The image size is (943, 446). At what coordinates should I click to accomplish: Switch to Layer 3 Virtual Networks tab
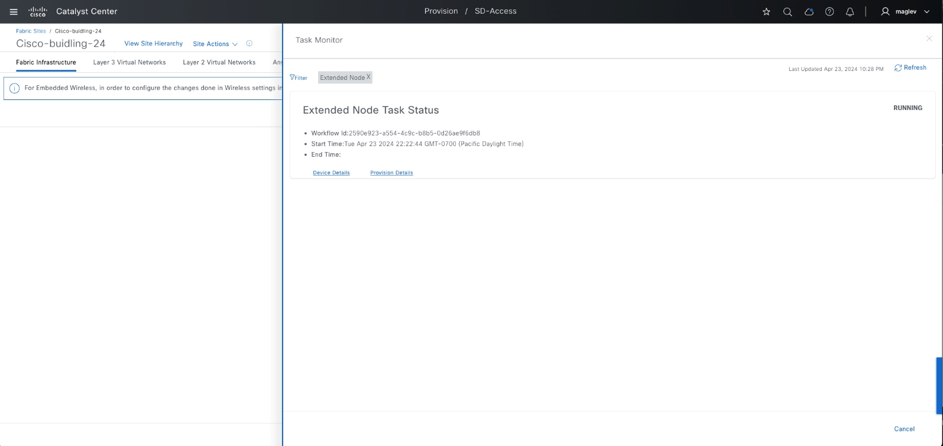(129, 62)
